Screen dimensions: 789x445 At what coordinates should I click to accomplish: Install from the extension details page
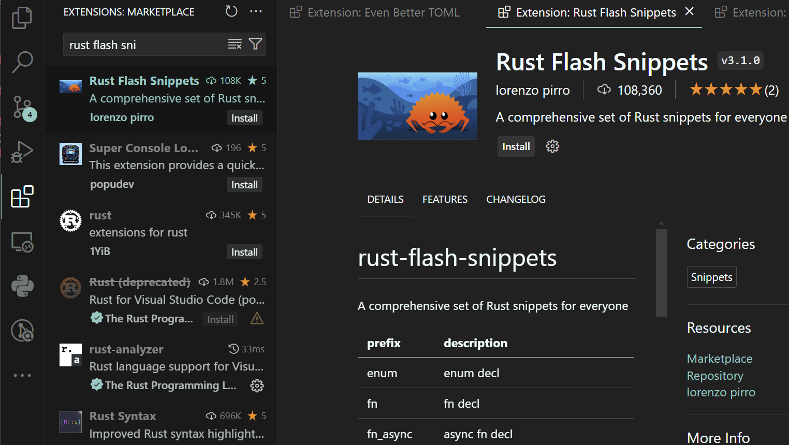pyautogui.click(x=516, y=146)
